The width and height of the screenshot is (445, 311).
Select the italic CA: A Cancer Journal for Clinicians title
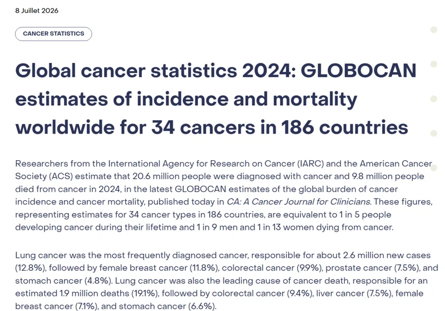[x=298, y=202]
